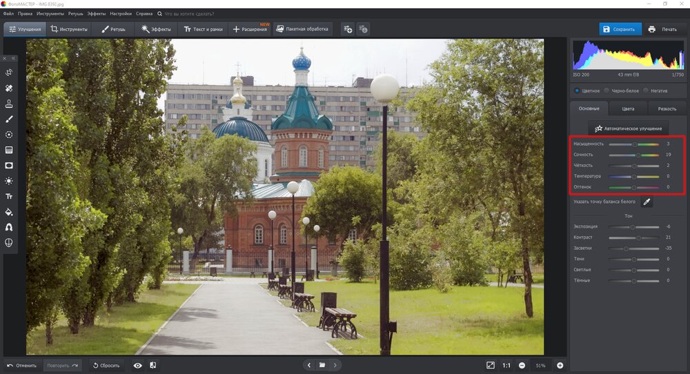
Task: Select the radial filter tool
Action: pyautogui.click(x=9, y=135)
